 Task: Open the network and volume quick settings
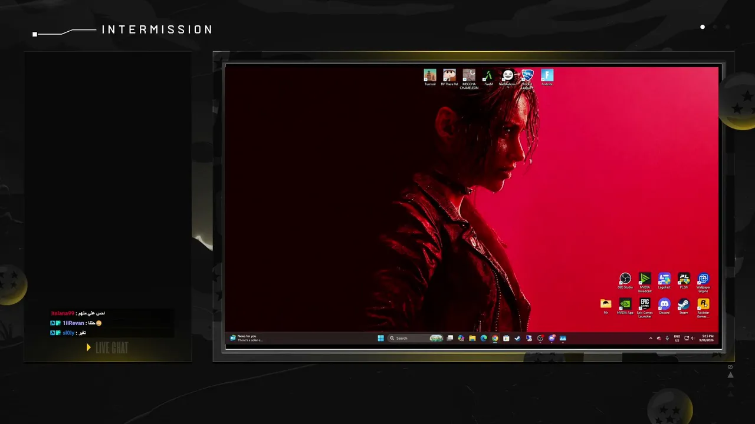click(x=690, y=338)
